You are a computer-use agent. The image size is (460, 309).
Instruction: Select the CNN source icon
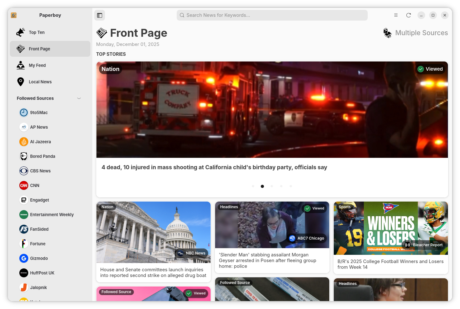[23, 185]
